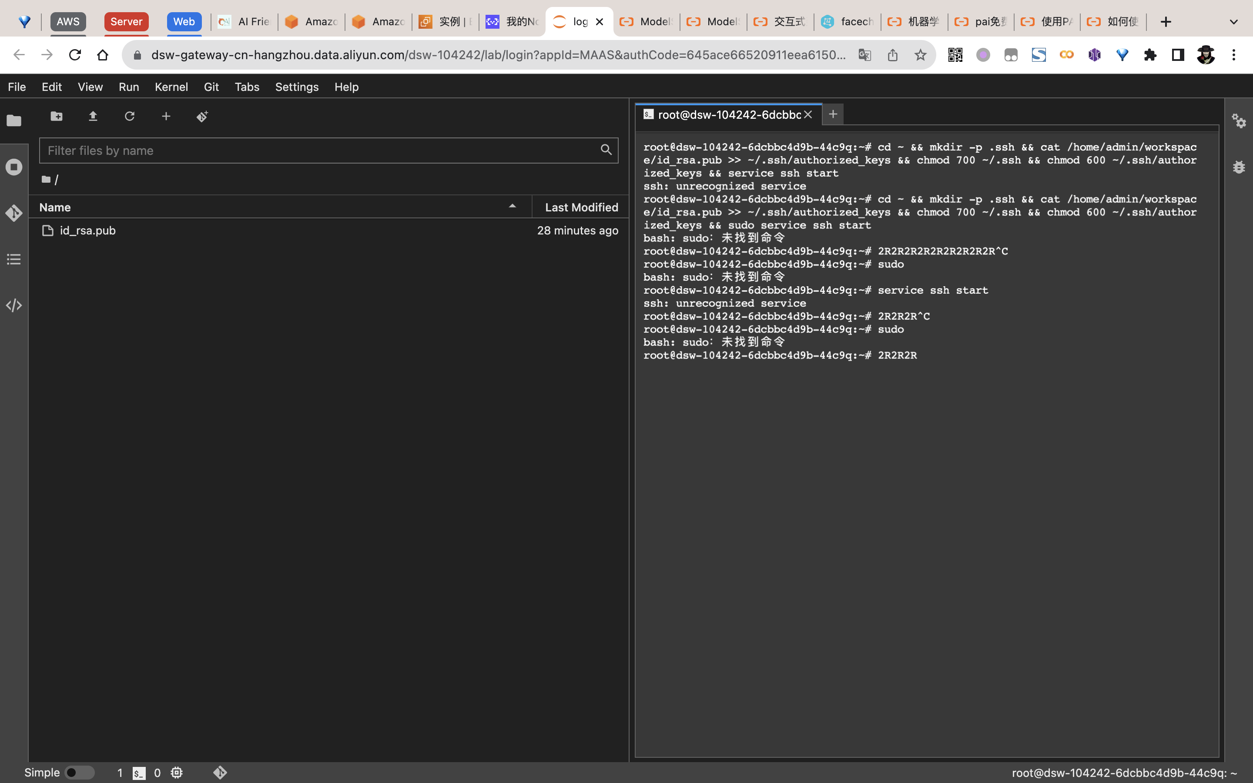Toggle Name column sort arrow
The width and height of the screenshot is (1253, 783).
click(512, 206)
